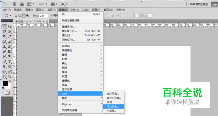Select the 3D Rotate tool
Viewport: 218px width, 116px height.
coord(4,72)
